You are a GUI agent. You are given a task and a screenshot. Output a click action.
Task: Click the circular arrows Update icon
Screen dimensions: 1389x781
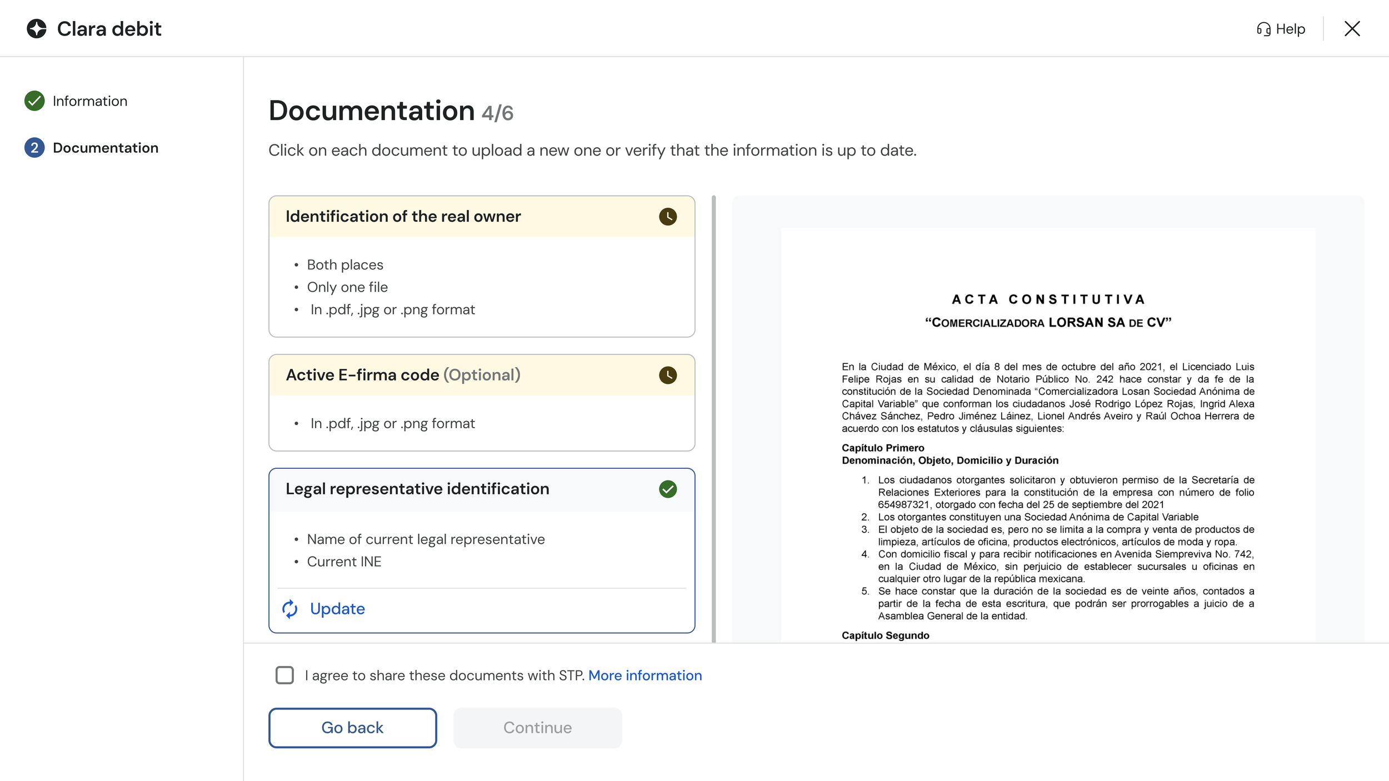coord(290,609)
